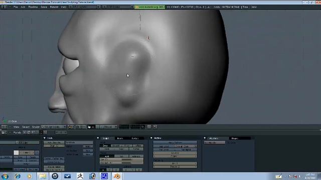321x180 pixels.
Task: Open the Sculpt menu in 3D header
Action: (36, 127)
